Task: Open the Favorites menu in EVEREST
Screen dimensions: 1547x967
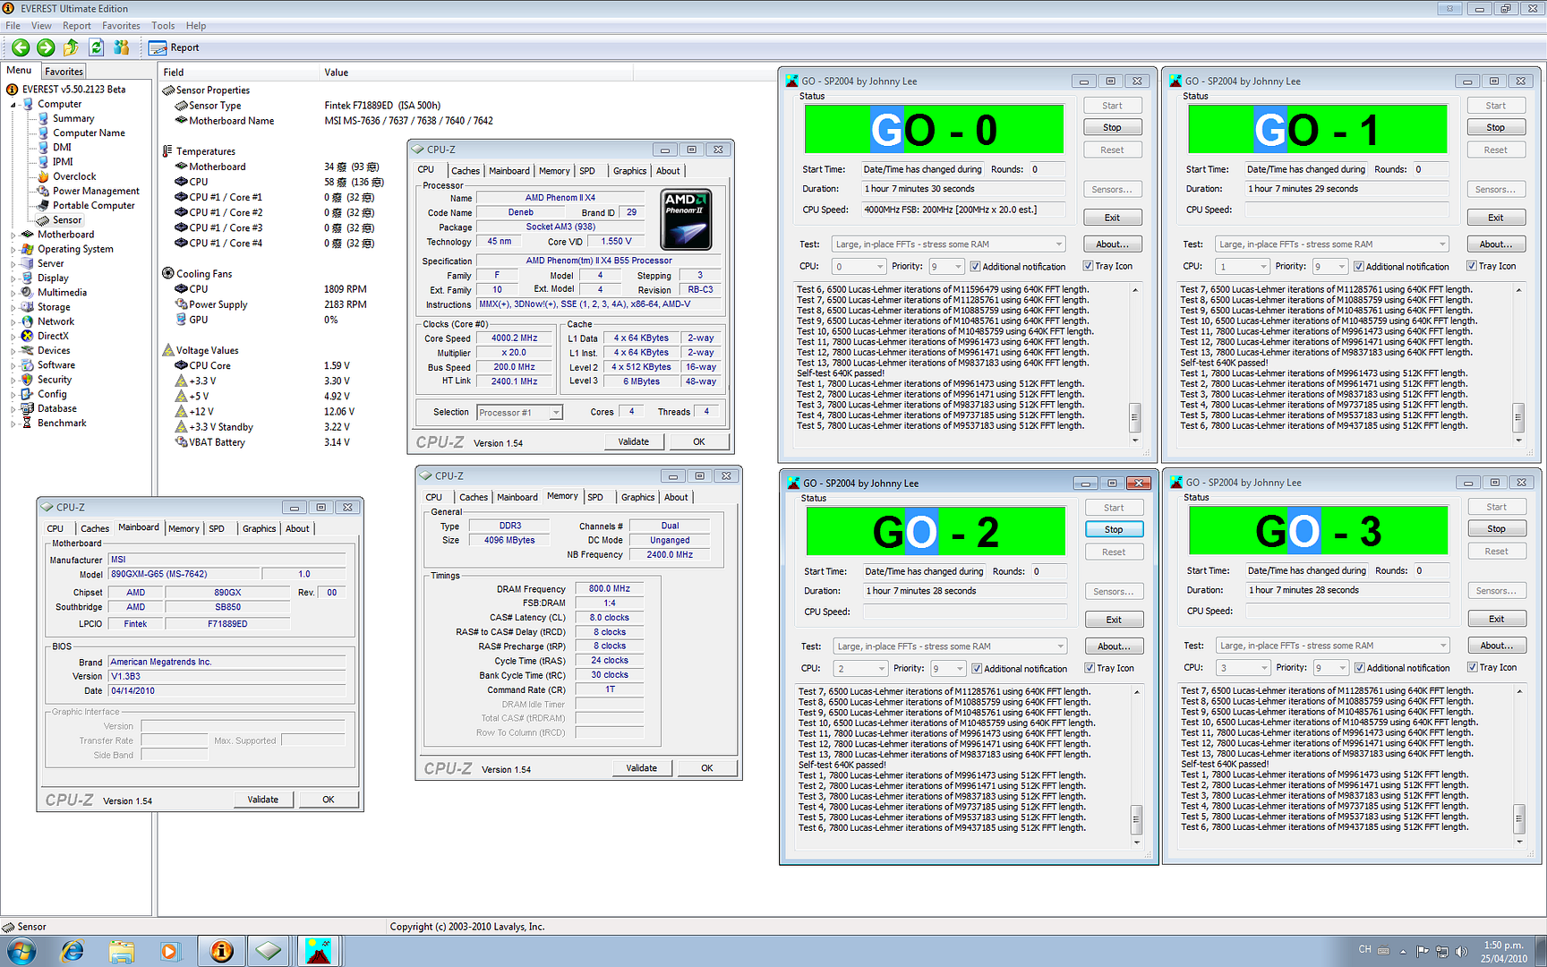Action: coord(121,26)
